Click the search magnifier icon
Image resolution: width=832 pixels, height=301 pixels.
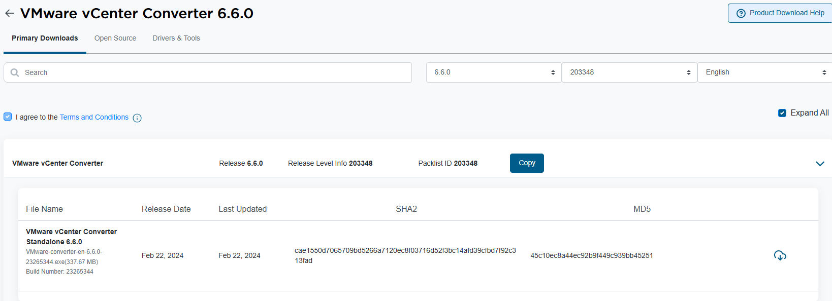[x=15, y=72]
